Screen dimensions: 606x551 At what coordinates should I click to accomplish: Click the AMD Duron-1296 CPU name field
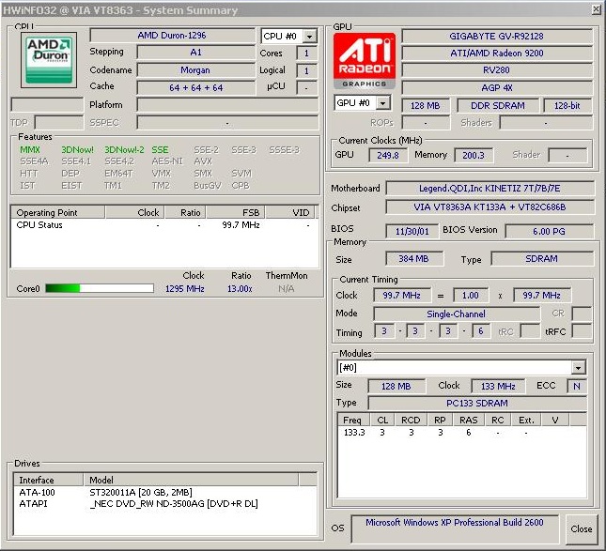pos(173,36)
